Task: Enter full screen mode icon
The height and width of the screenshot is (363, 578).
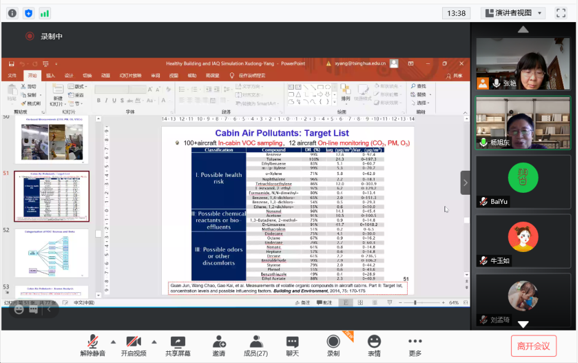Action: click(561, 13)
